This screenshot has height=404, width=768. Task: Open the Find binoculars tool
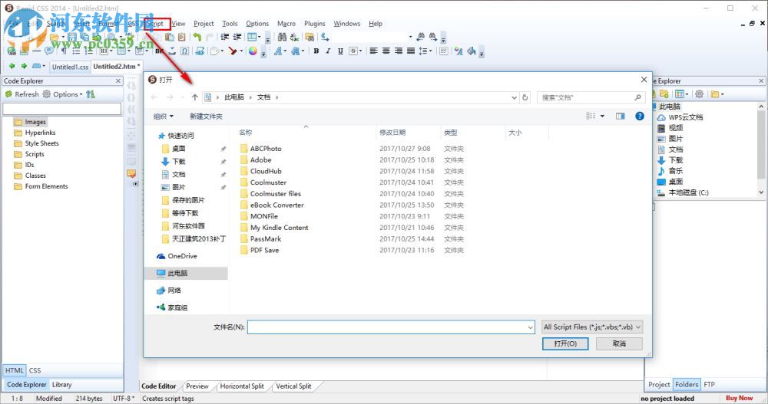click(x=282, y=37)
